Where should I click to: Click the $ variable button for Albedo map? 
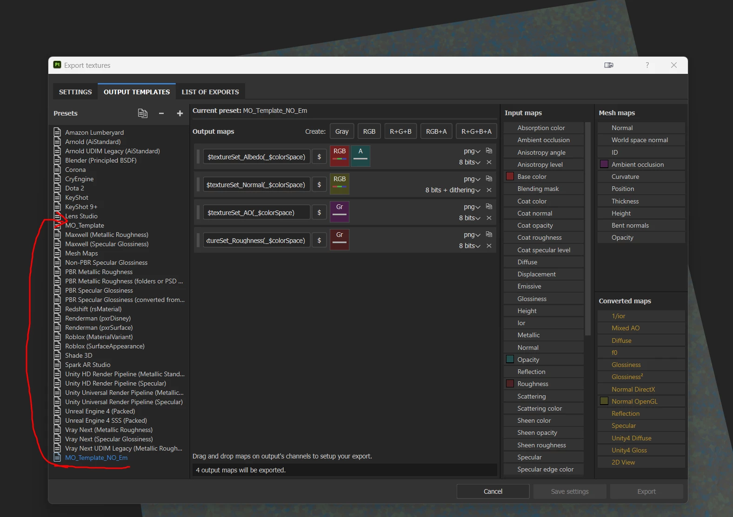coord(319,157)
